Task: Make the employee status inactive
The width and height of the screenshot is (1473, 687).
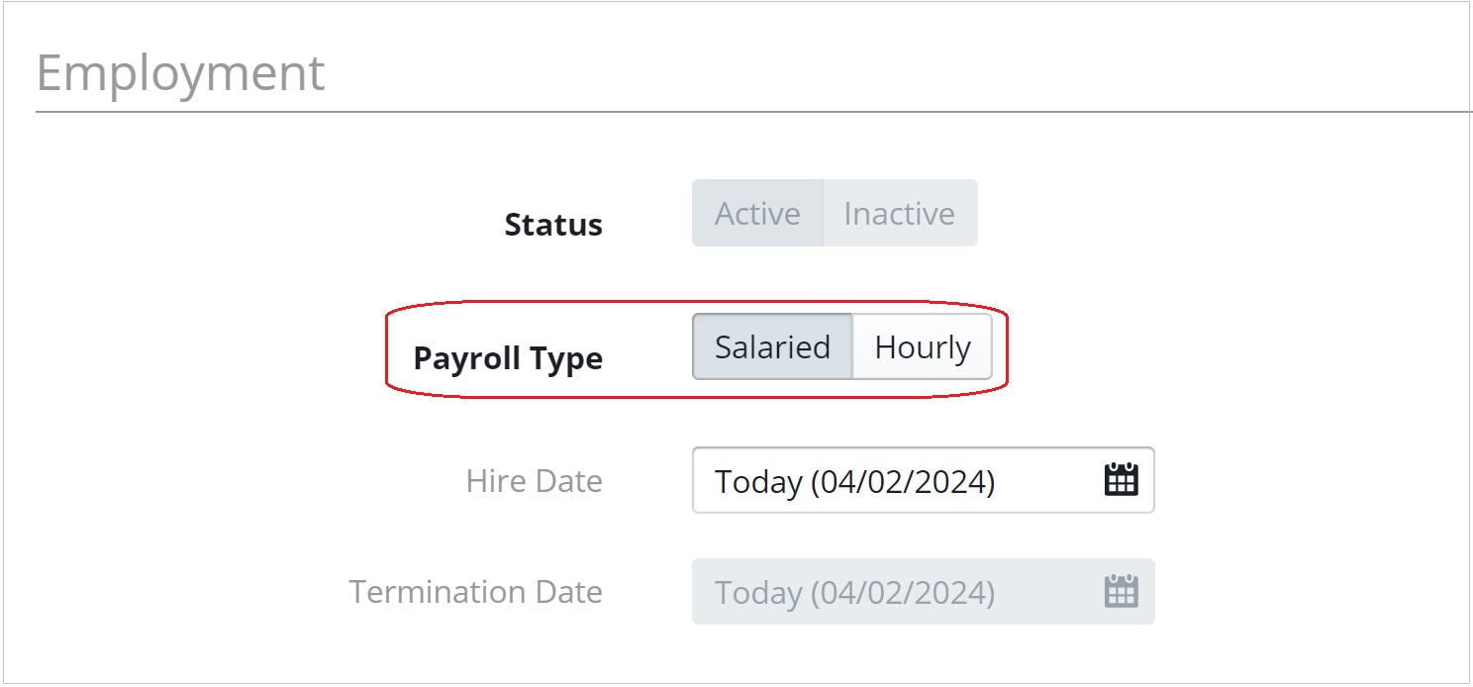Action: pyautogui.click(x=900, y=213)
